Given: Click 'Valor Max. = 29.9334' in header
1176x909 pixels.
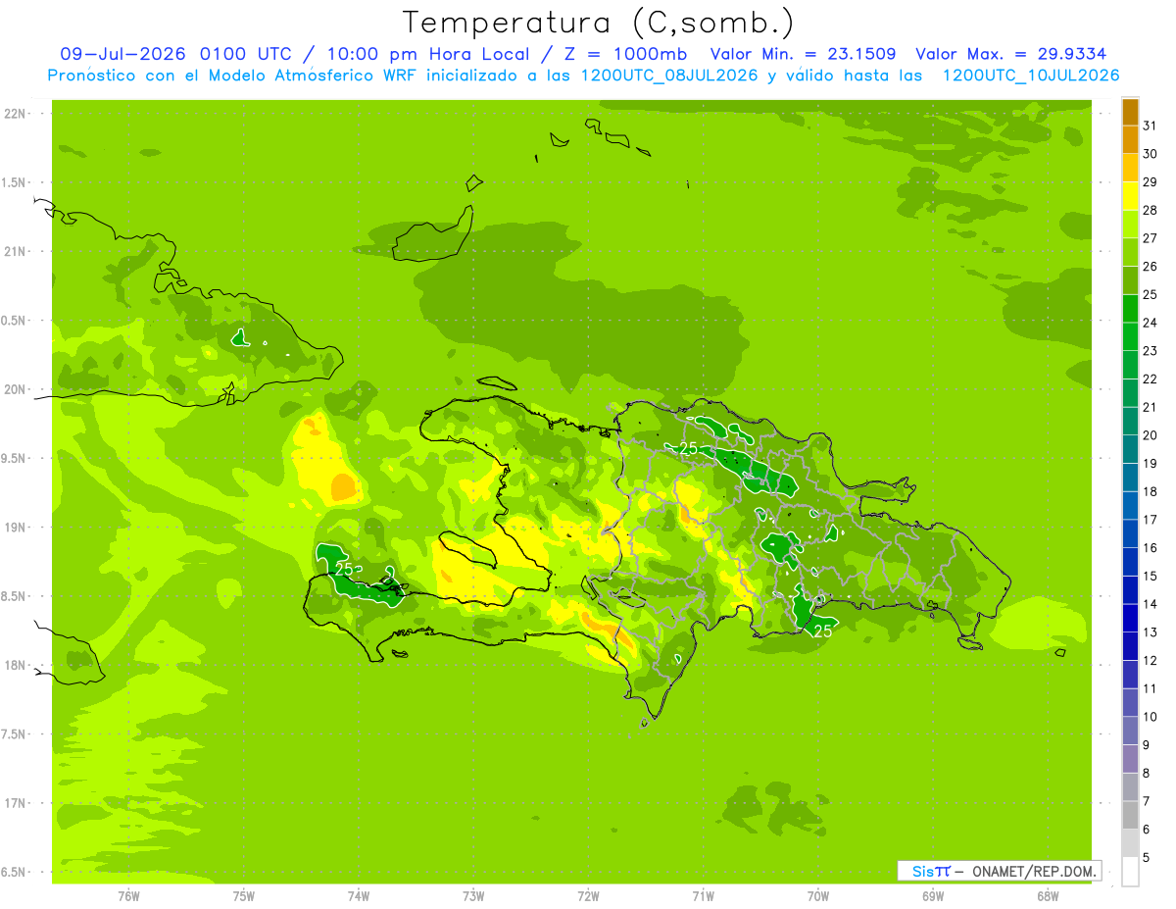Looking at the screenshot, I should 1012,54.
